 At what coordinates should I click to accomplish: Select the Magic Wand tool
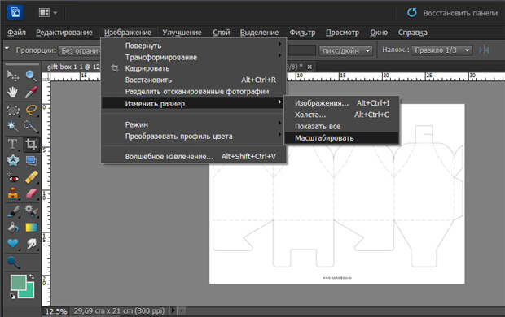click(x=12, y=126)
